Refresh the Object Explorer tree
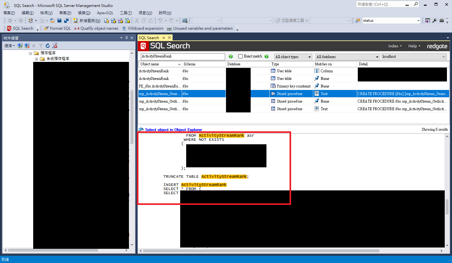 (47, 45)
